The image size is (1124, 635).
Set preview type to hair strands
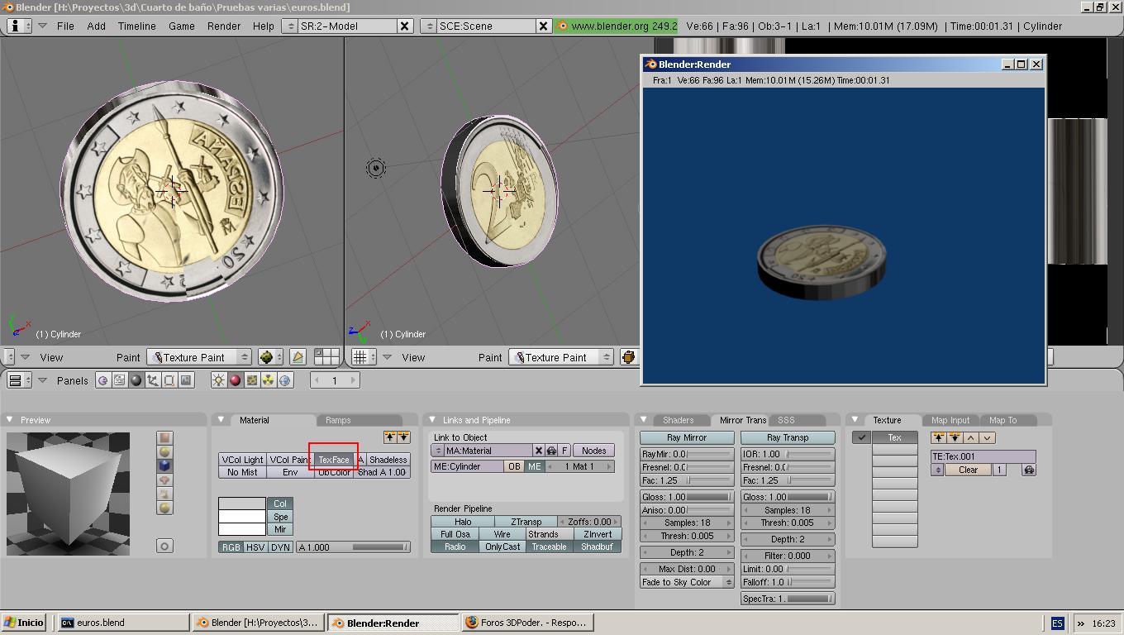(164, 494)
